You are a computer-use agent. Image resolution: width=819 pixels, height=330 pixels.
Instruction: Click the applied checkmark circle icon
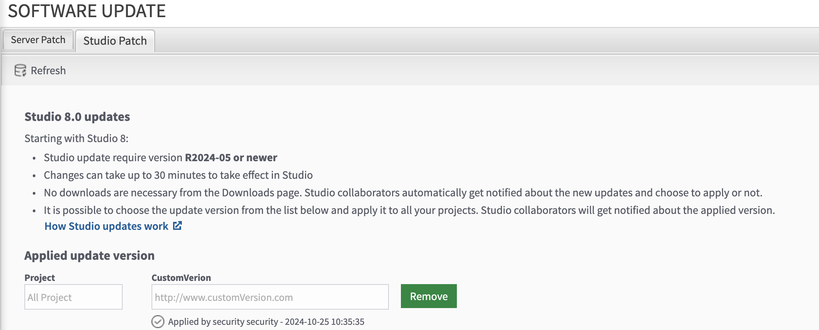pyautogui.click(x=158, y=322)
